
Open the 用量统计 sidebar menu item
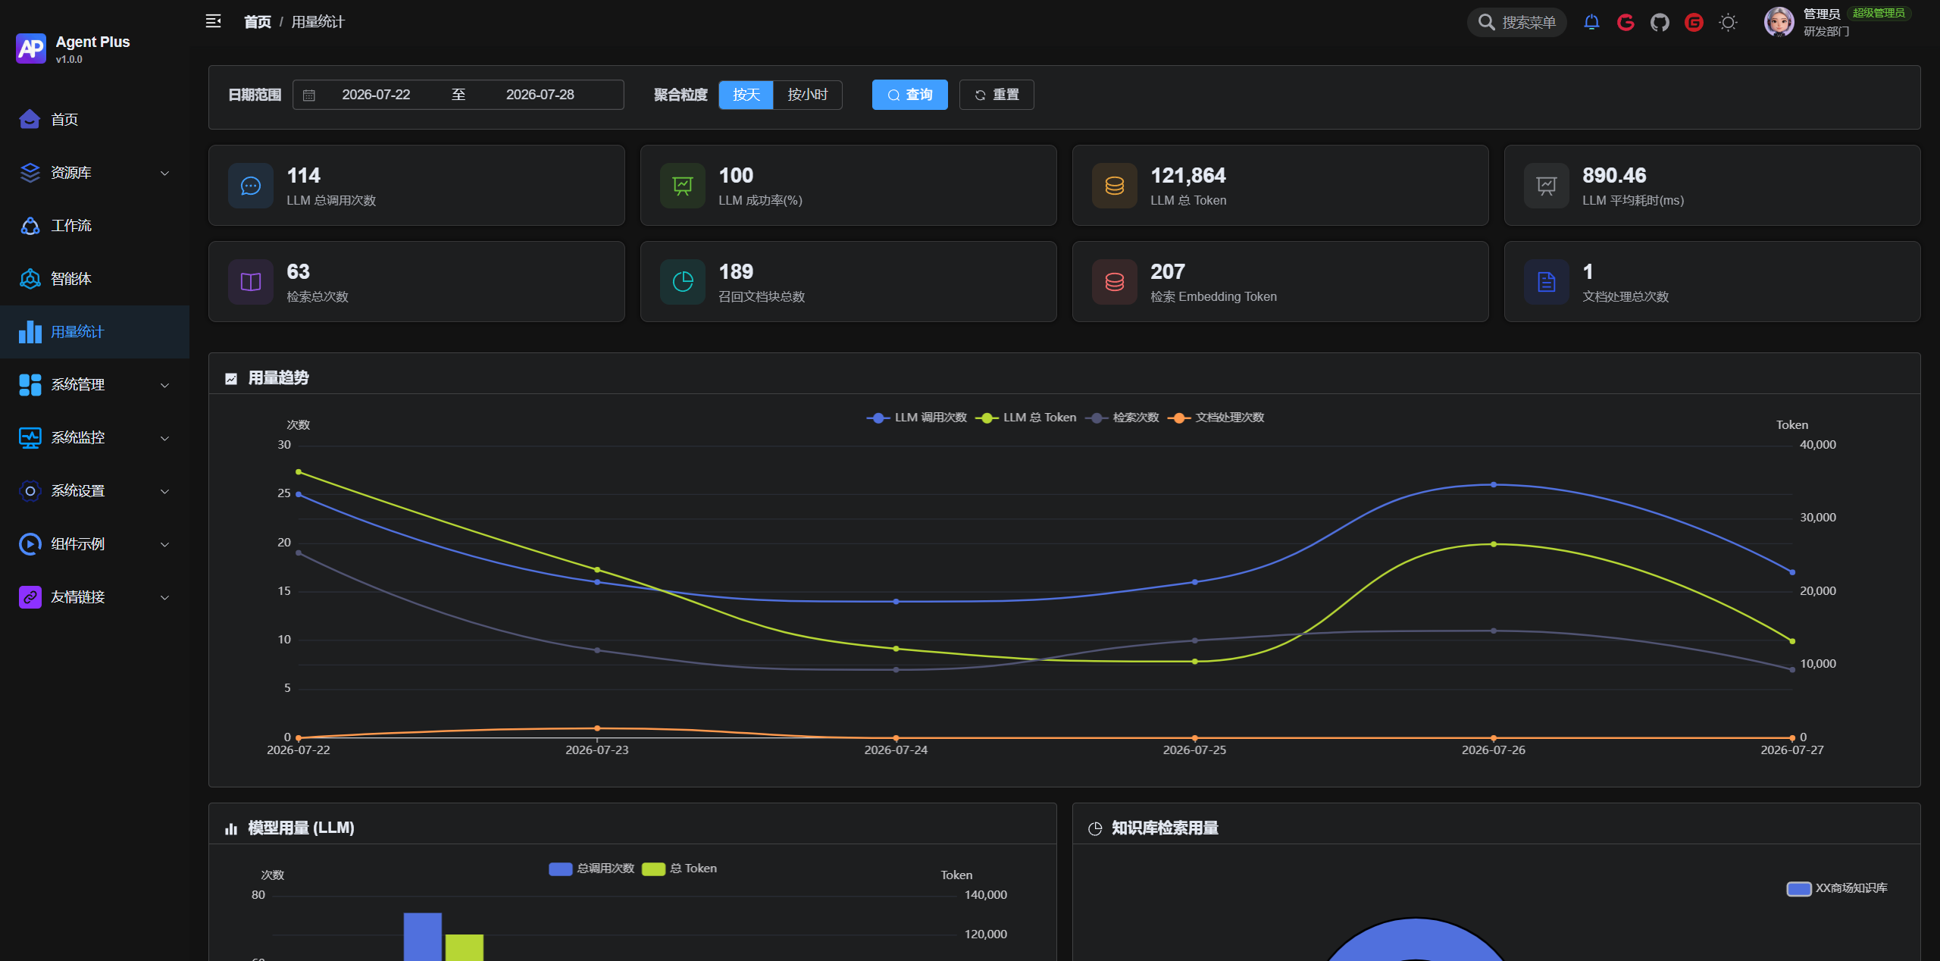point(95,332)
